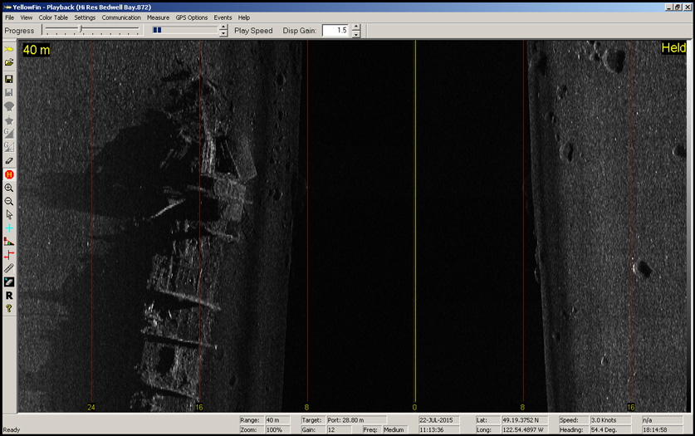Viewport: 695px width, 436px height.
Task: Open the Measure menu
Action: pos(158,17)
